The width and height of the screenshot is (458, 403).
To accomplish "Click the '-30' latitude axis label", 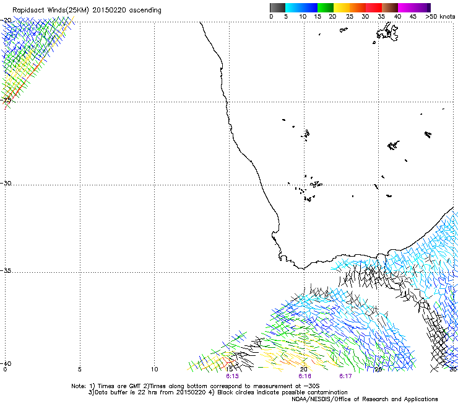I will pos(6,183).
